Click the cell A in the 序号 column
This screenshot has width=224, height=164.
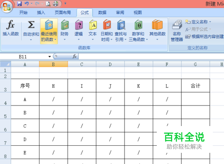tap(25, 99)
